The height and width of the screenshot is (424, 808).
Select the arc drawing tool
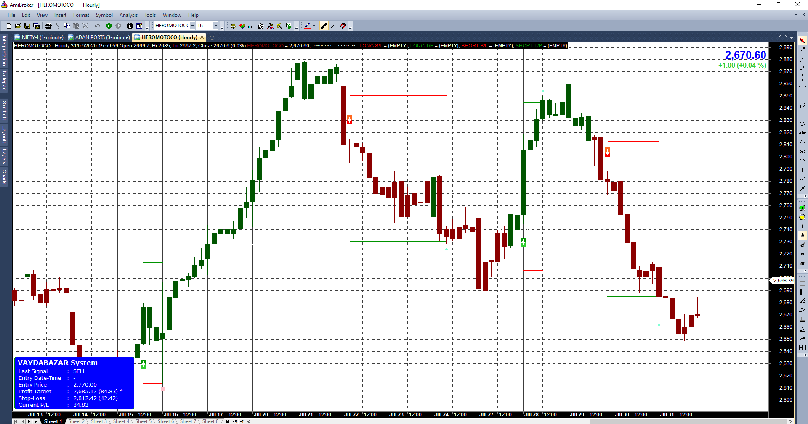coord(803,161)
